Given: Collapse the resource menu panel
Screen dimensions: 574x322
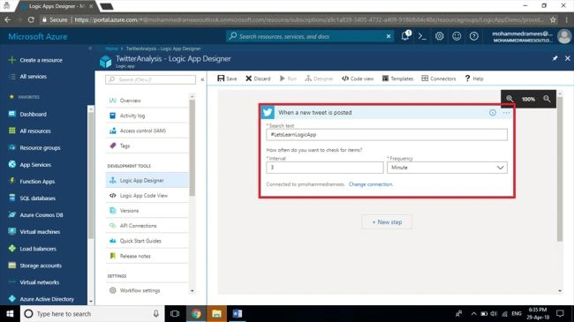Looking at the screenshot, I should tap(202, 79).
